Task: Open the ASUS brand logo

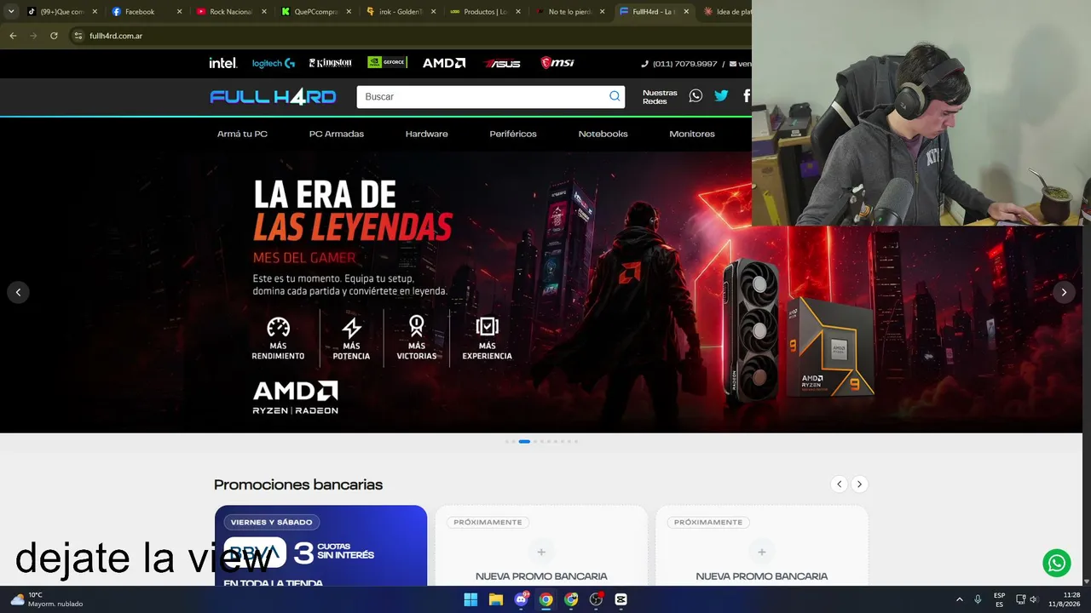Action: click(502, 63)
